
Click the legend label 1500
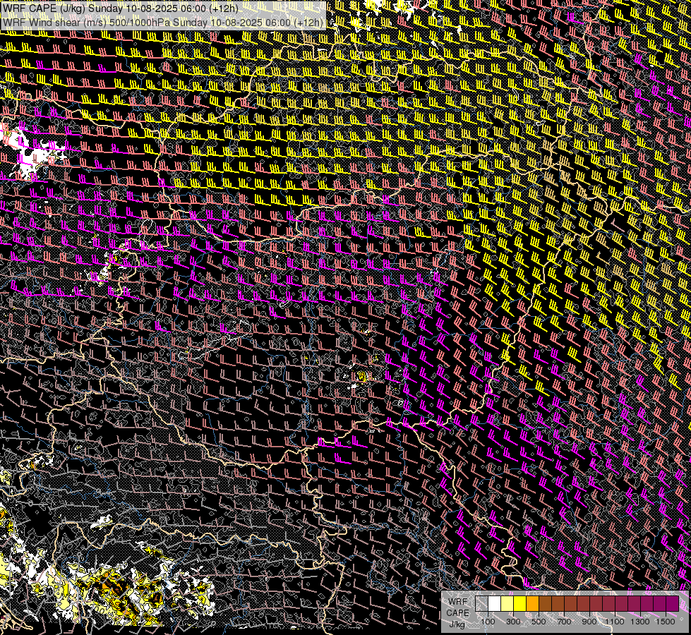tap(666, 622)
